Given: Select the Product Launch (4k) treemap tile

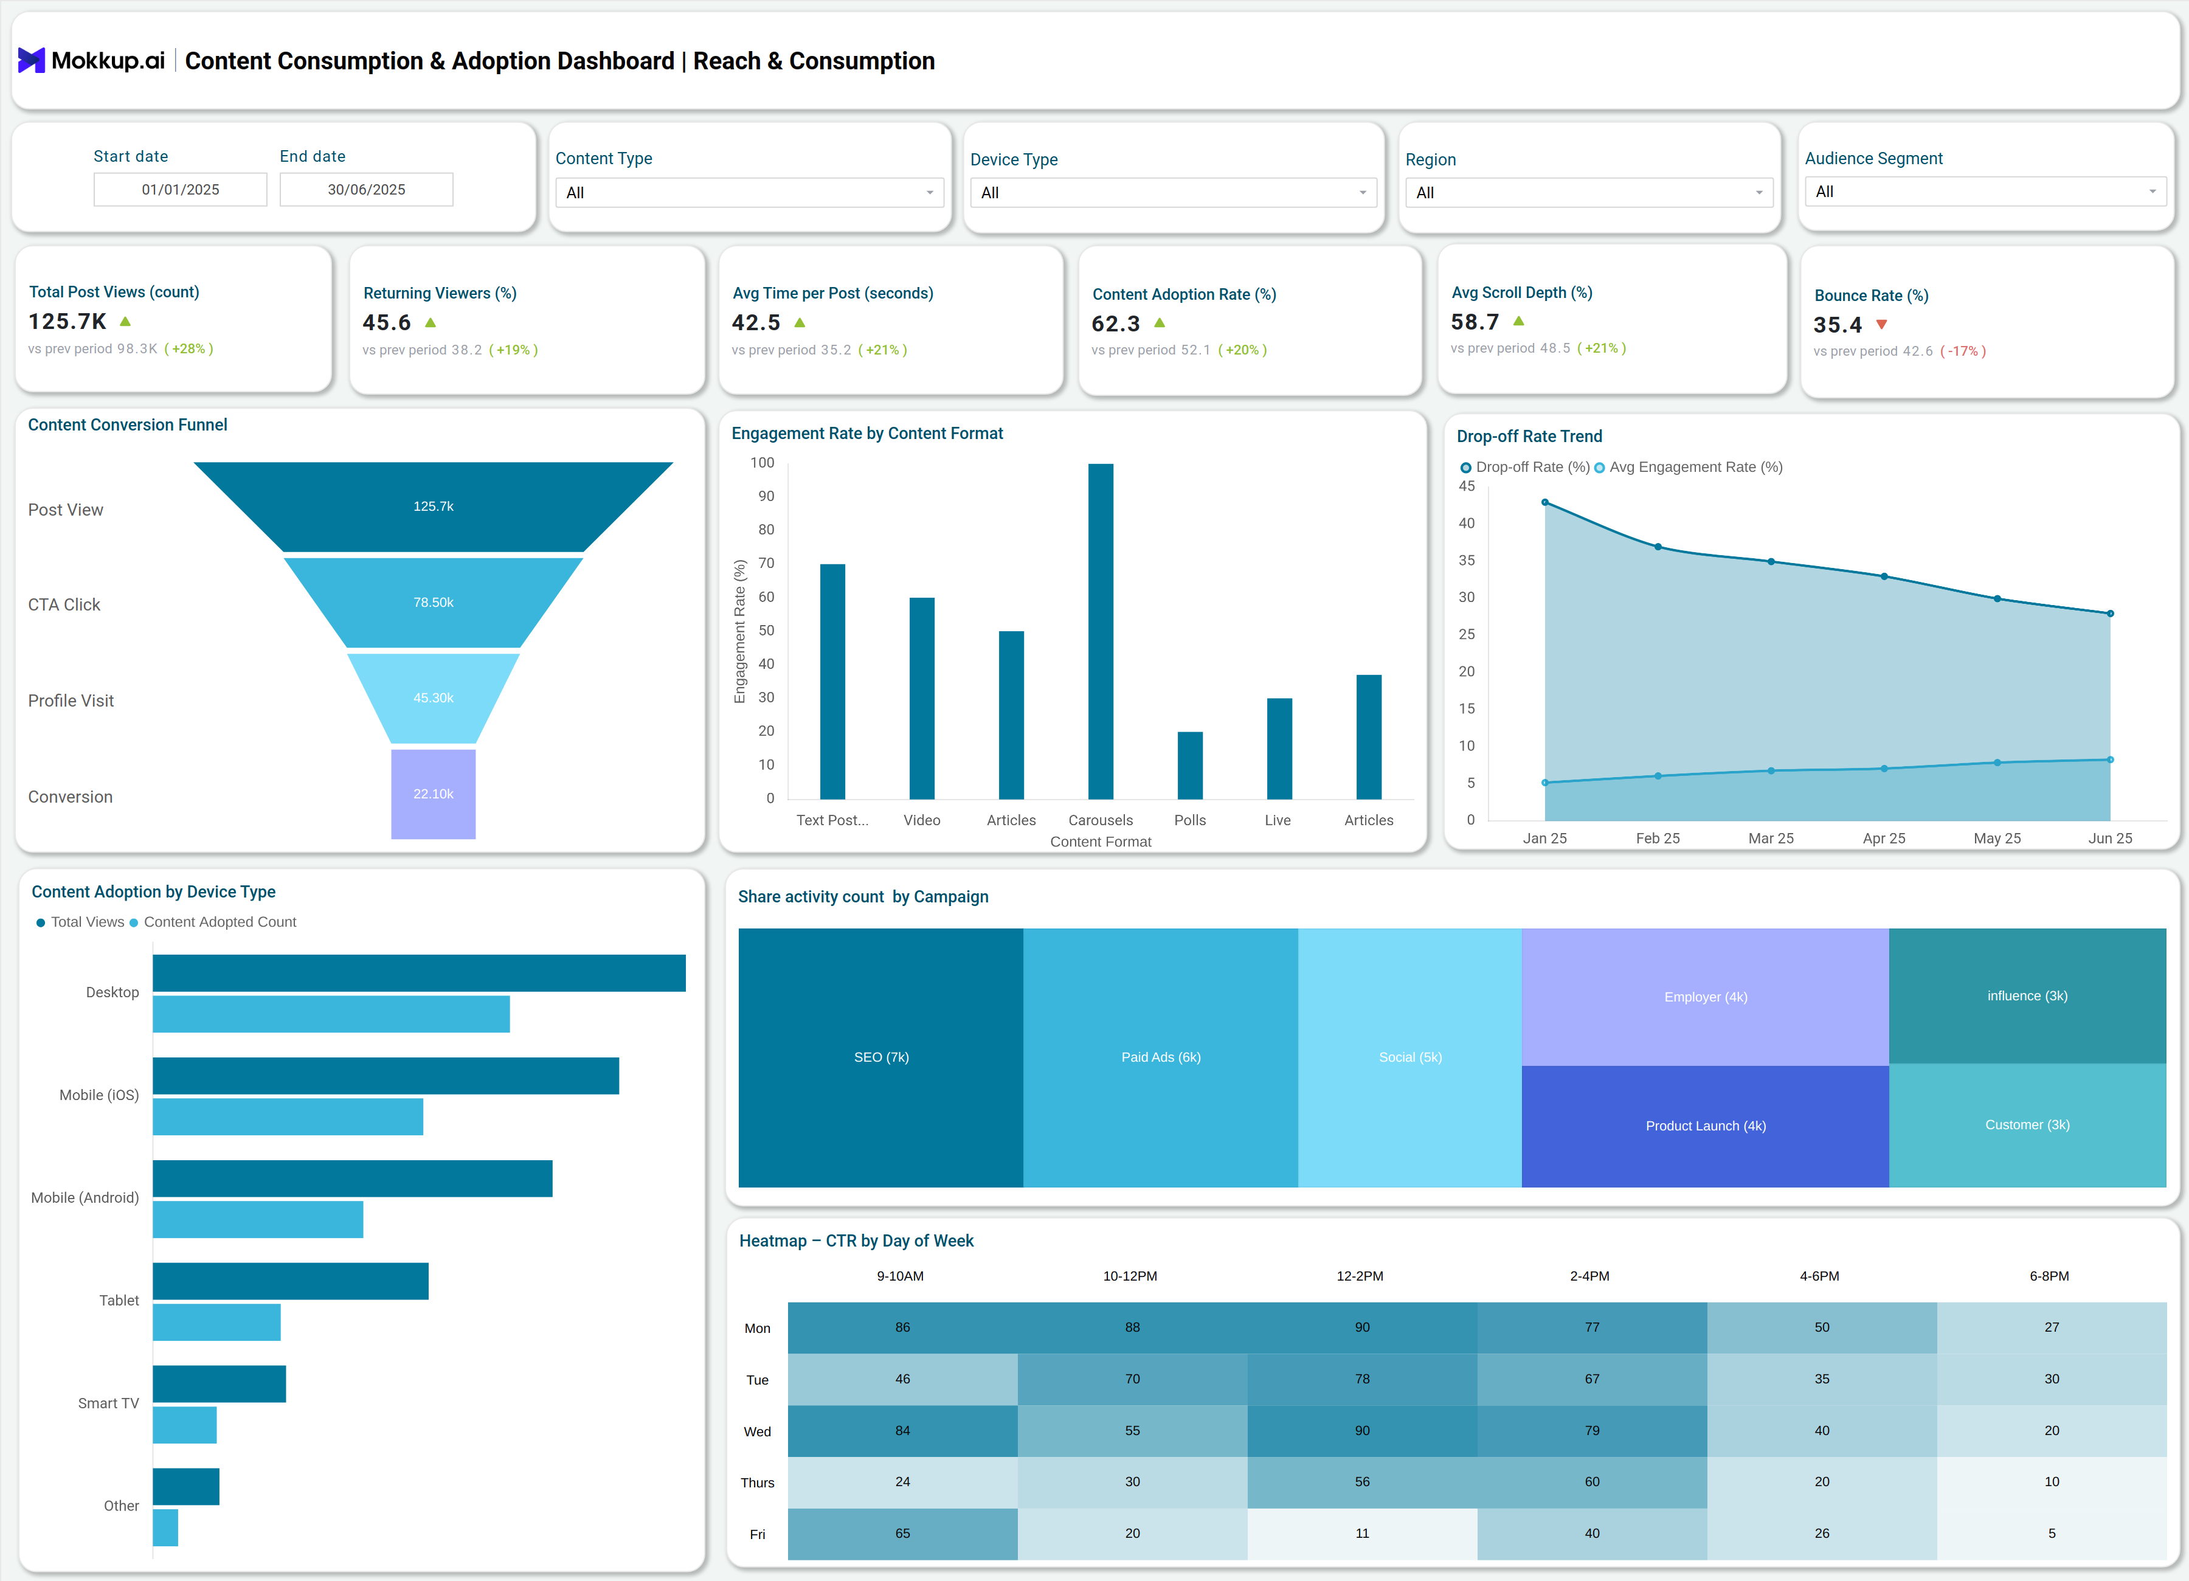Looking at the screenshot, I should coord(1704,1126).
